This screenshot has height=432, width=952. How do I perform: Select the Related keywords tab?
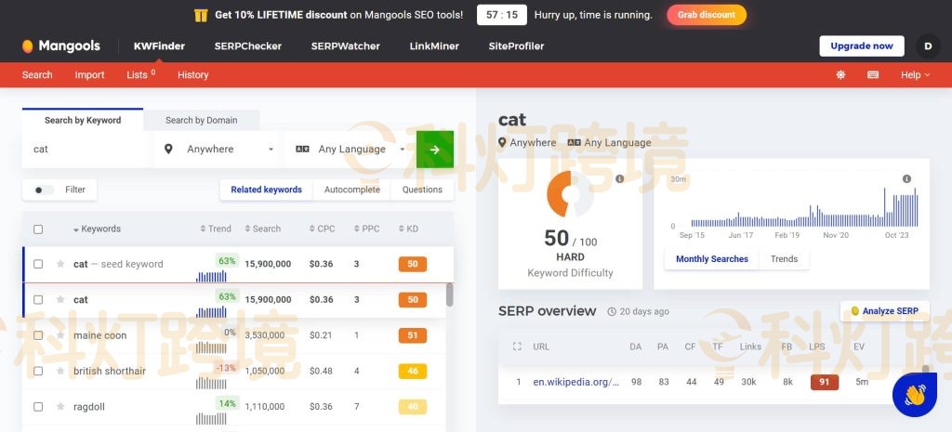(x=266, y=190)
